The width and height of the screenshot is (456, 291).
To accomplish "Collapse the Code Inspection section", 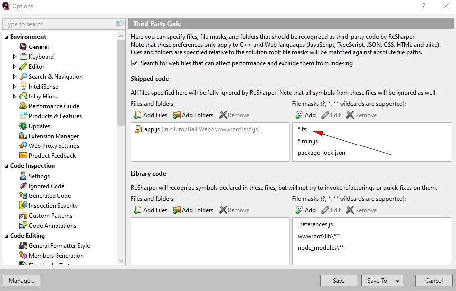I will point(6,166).
